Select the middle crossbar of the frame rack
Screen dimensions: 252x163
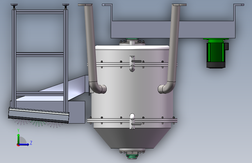(40, 55)
